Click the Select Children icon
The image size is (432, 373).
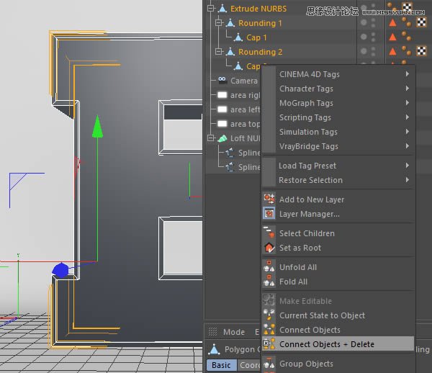[x=269, y=233]
